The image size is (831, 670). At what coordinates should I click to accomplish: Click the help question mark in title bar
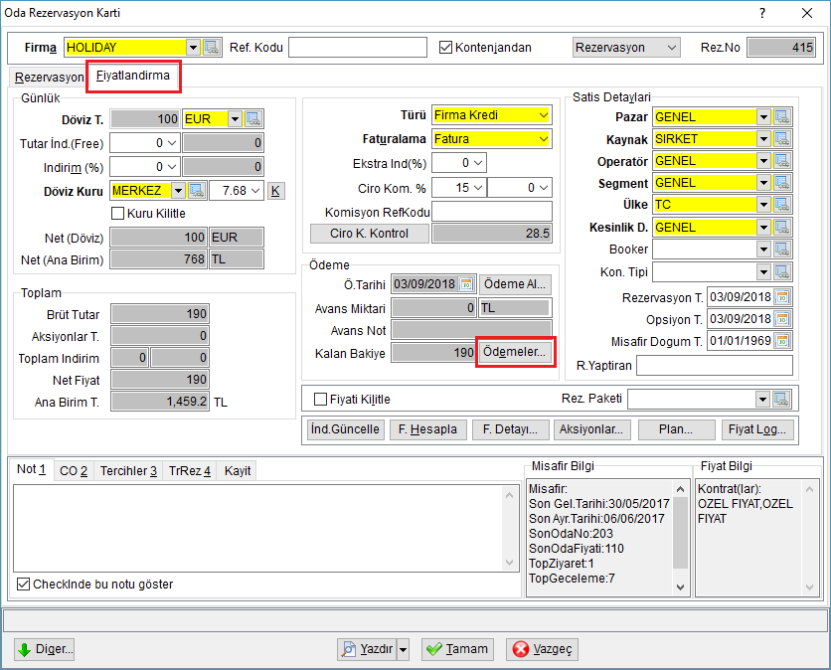tap(762, 13)
